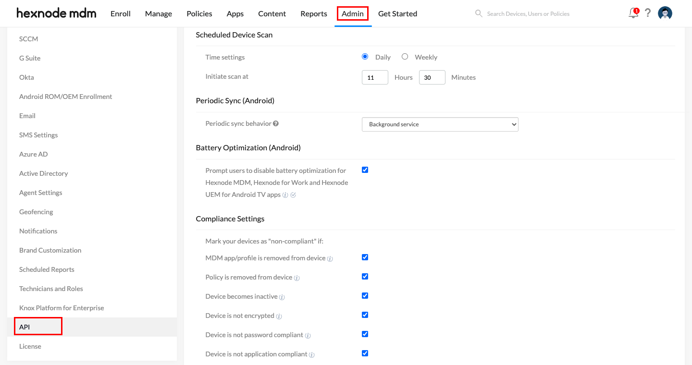Open Android ROM/OEM Enrollment
The image size is (692, 365).
coord(65,97)
